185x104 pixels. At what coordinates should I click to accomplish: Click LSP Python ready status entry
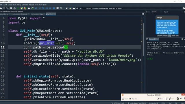pyautogui.click(x=118, y=103)
